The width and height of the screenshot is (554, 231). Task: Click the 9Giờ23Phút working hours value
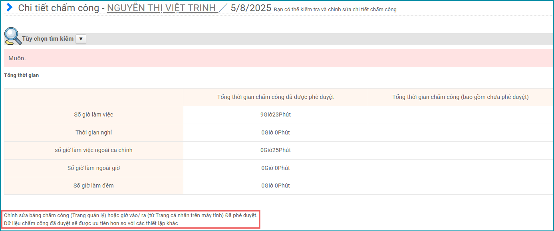click(x=276, y=115)
